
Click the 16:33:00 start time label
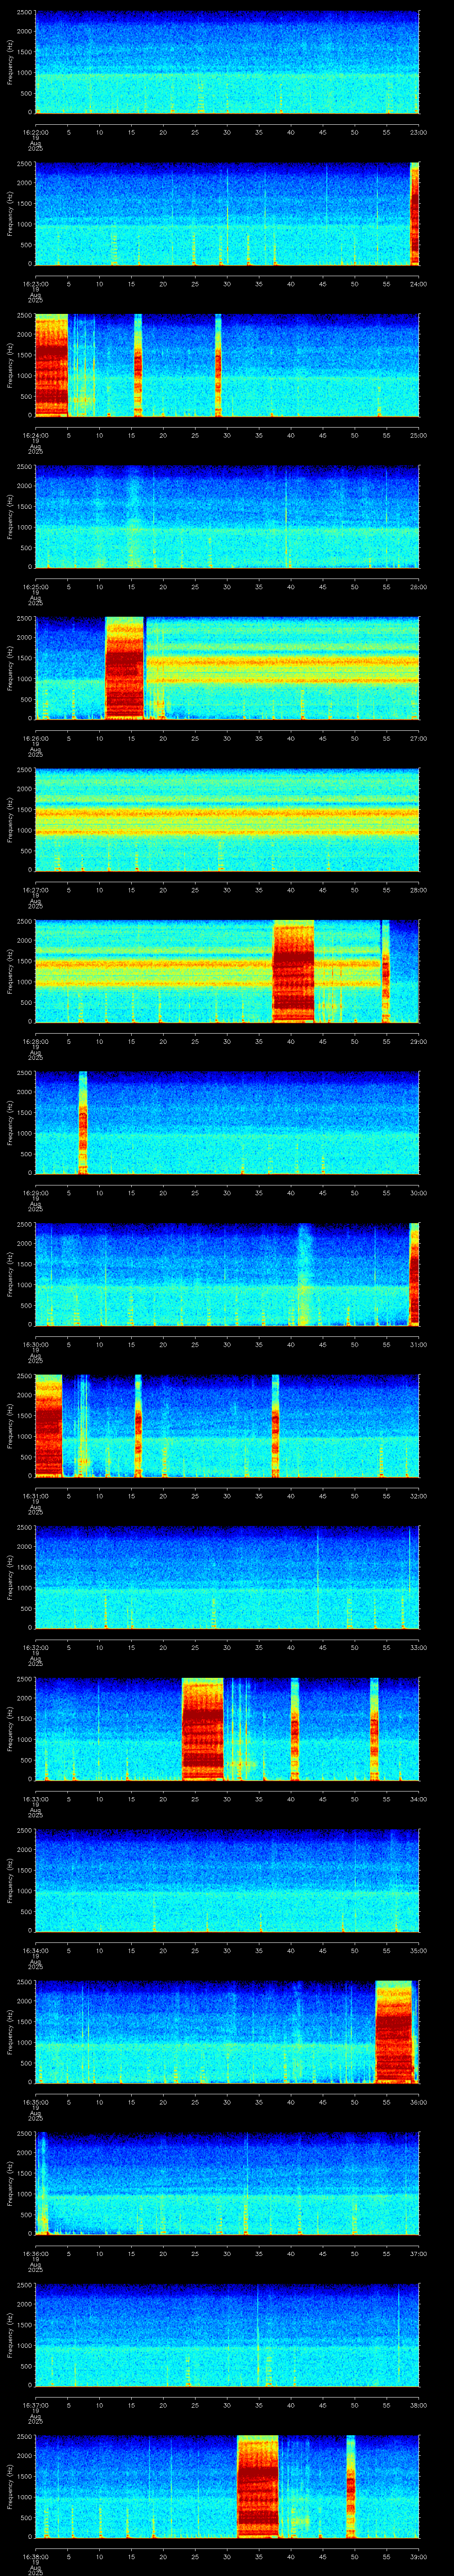pyautogui.click(x=35, y=1799)
